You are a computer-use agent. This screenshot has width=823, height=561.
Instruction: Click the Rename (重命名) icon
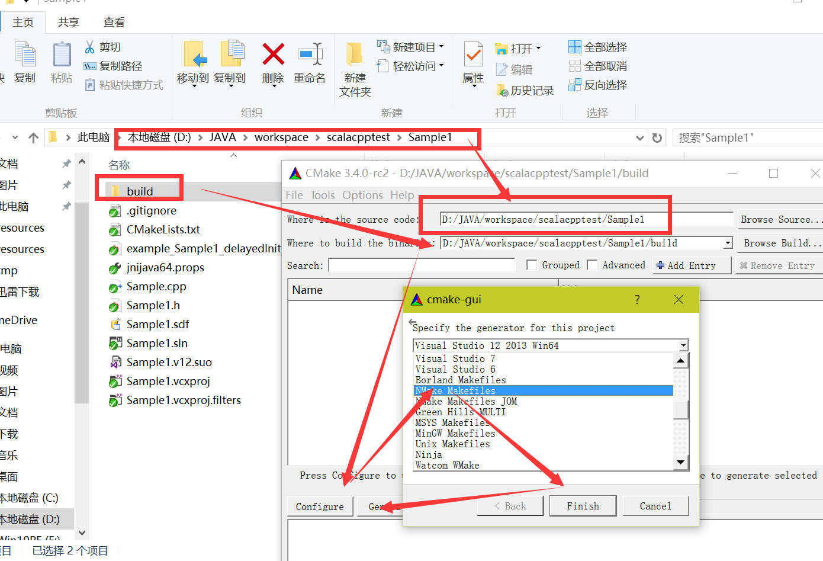coord(310,55)
